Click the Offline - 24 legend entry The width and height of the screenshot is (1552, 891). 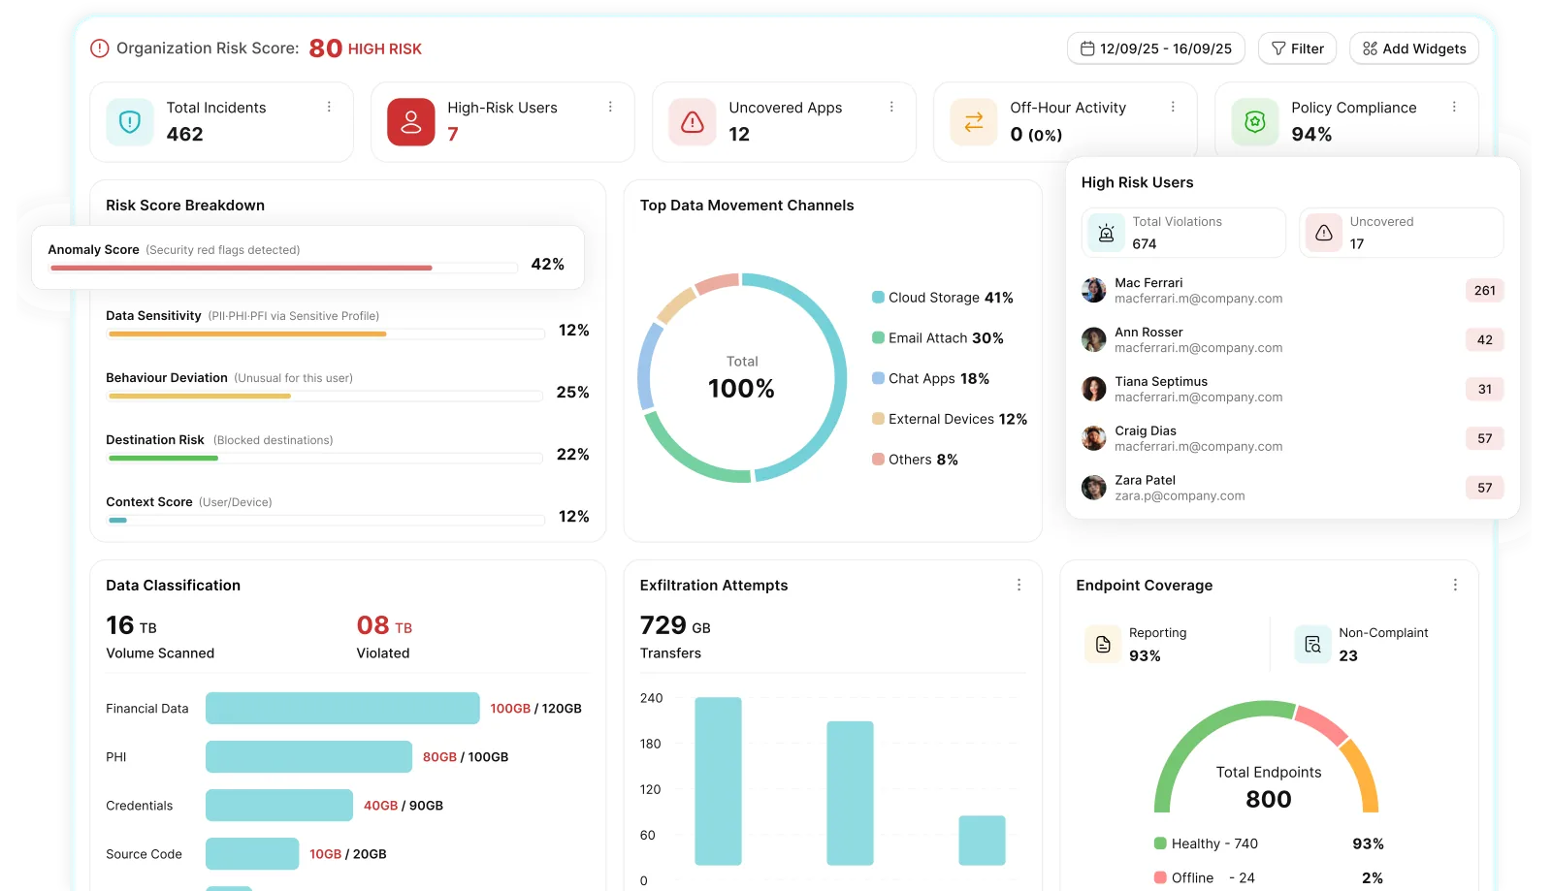[1204, 877]
